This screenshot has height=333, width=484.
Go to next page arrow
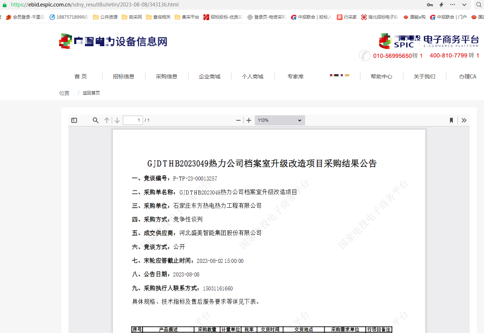click(117, 120)
